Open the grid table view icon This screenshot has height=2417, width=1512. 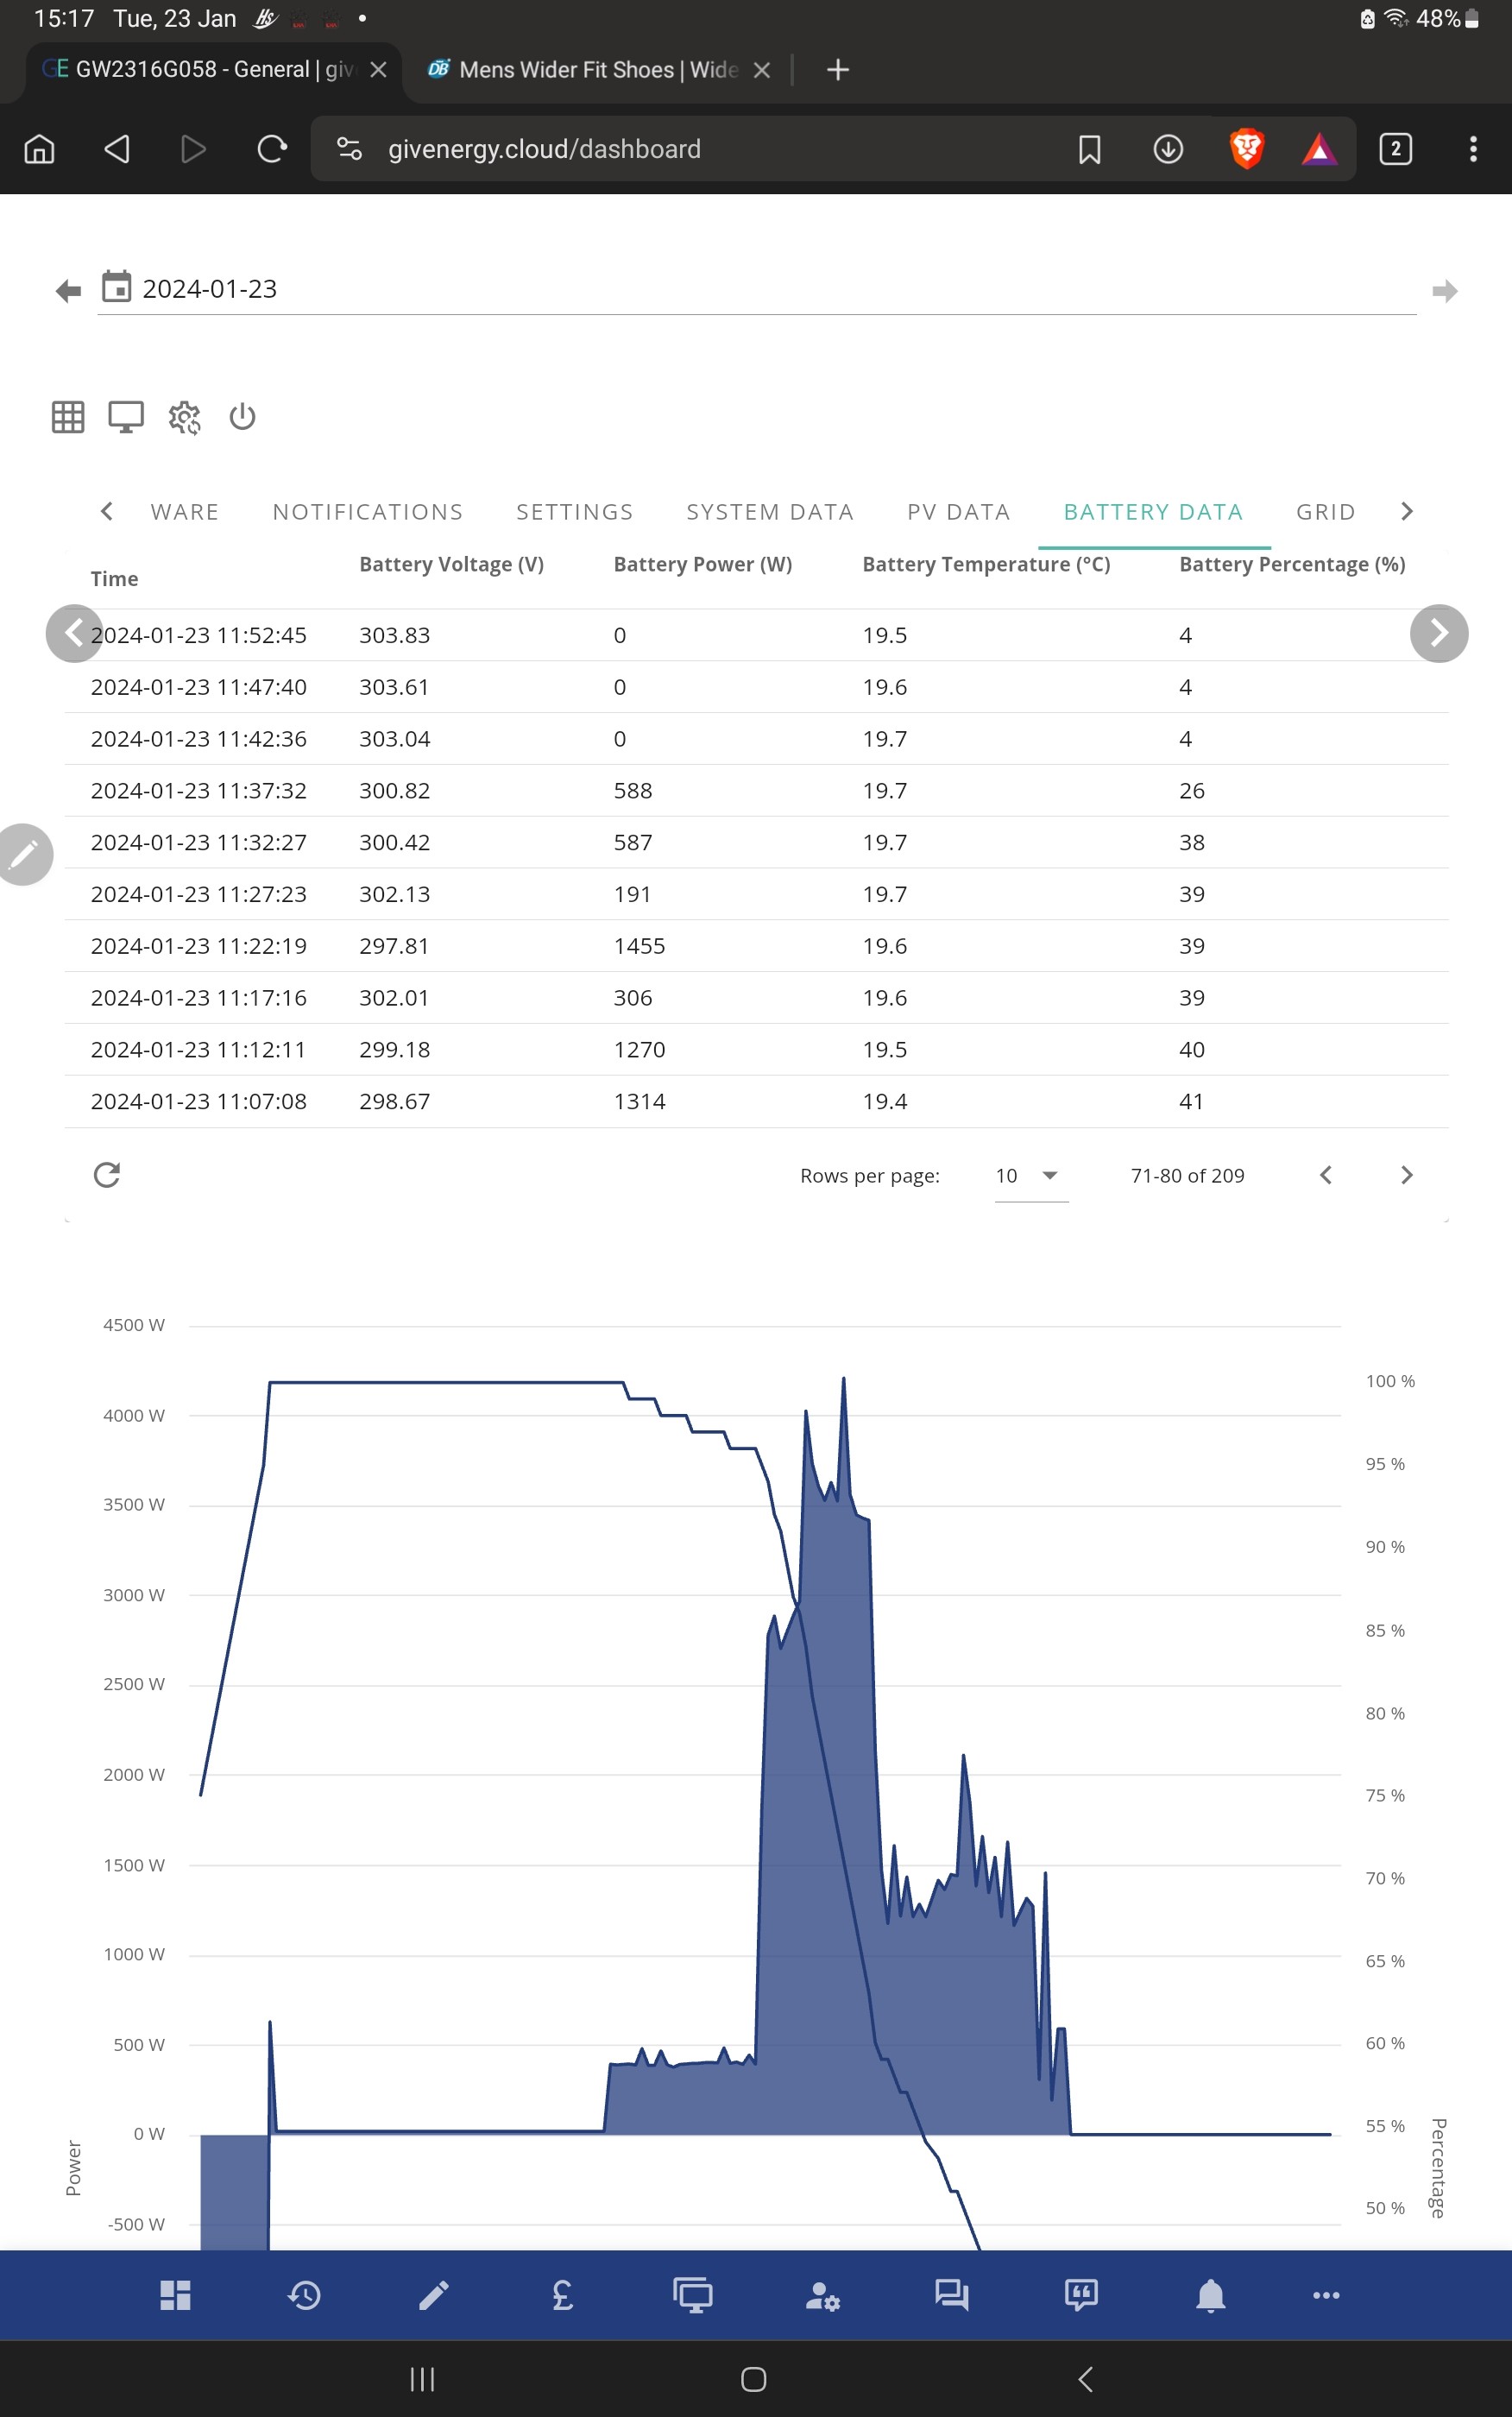67,417
